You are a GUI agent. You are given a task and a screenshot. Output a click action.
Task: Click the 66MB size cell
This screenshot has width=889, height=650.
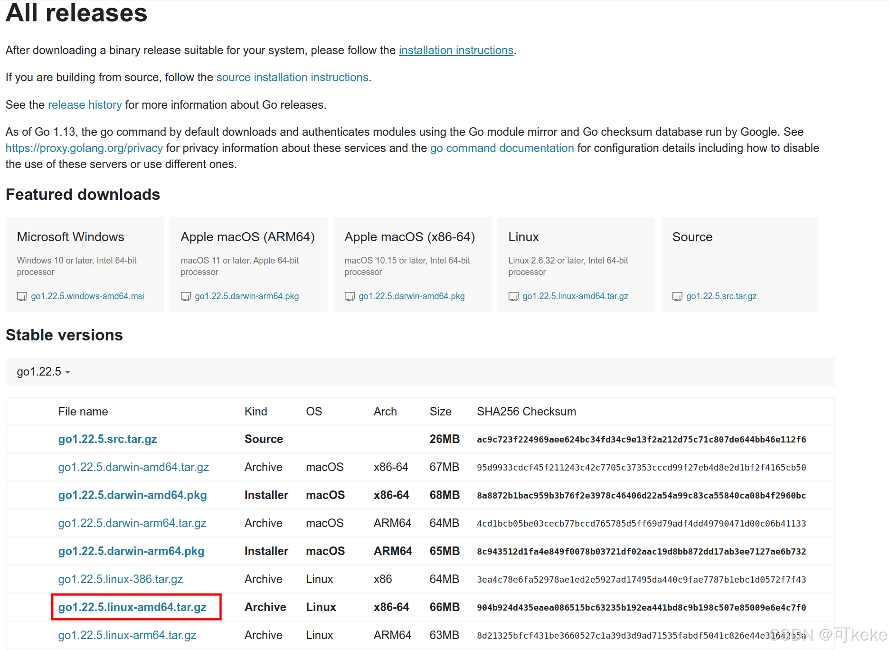click(444, 607)
